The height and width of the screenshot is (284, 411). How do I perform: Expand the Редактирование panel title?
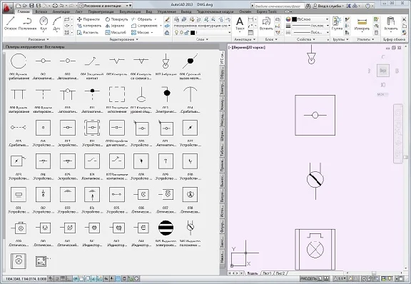123,39
